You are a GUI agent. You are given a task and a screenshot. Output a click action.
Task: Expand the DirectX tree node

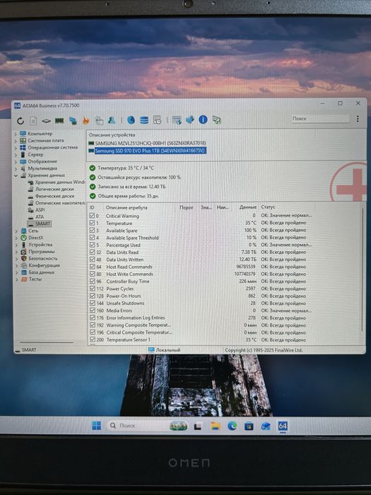16,238
